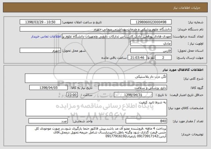
Task: Click the تعداد / مقدار مورد نیاز label
Action: click(188, 121)
